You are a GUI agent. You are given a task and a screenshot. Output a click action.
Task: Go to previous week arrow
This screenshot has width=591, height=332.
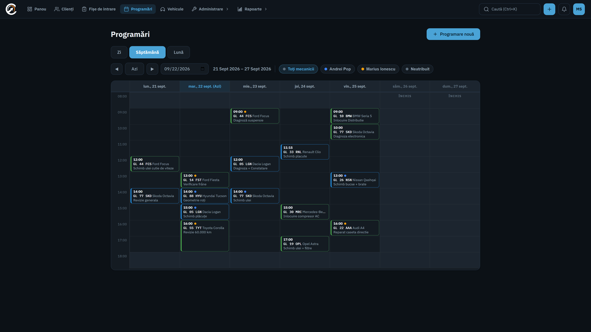point(117,69)
